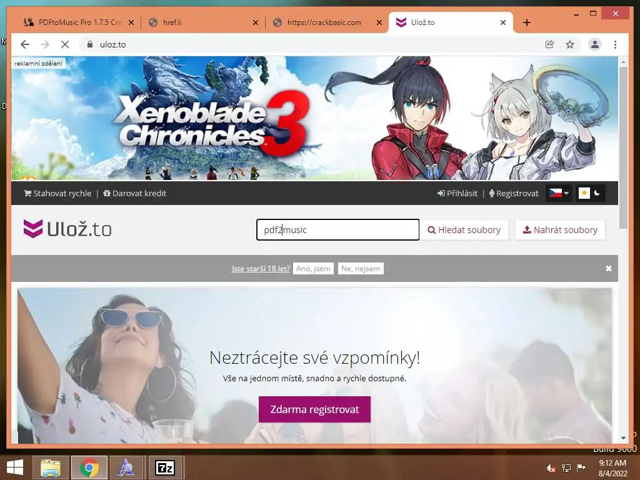
Task: Close the href.li tab
Action: (256, 23)
